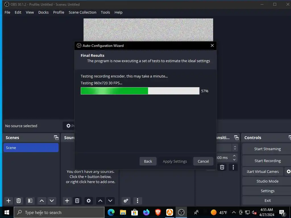Screen dimensions: 291x218
Task: Move scene down arrow in Scenes dock
Action: point(52,201)
